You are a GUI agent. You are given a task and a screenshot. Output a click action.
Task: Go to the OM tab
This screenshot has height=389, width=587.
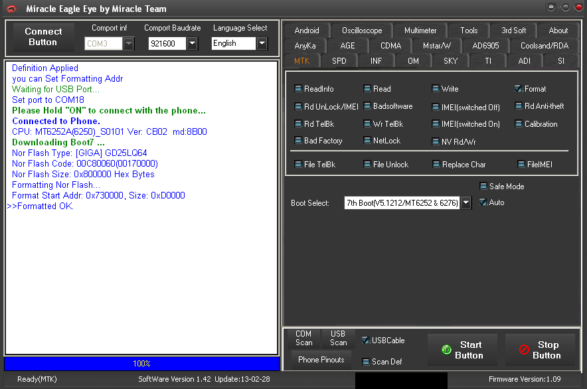coord(413,61)
